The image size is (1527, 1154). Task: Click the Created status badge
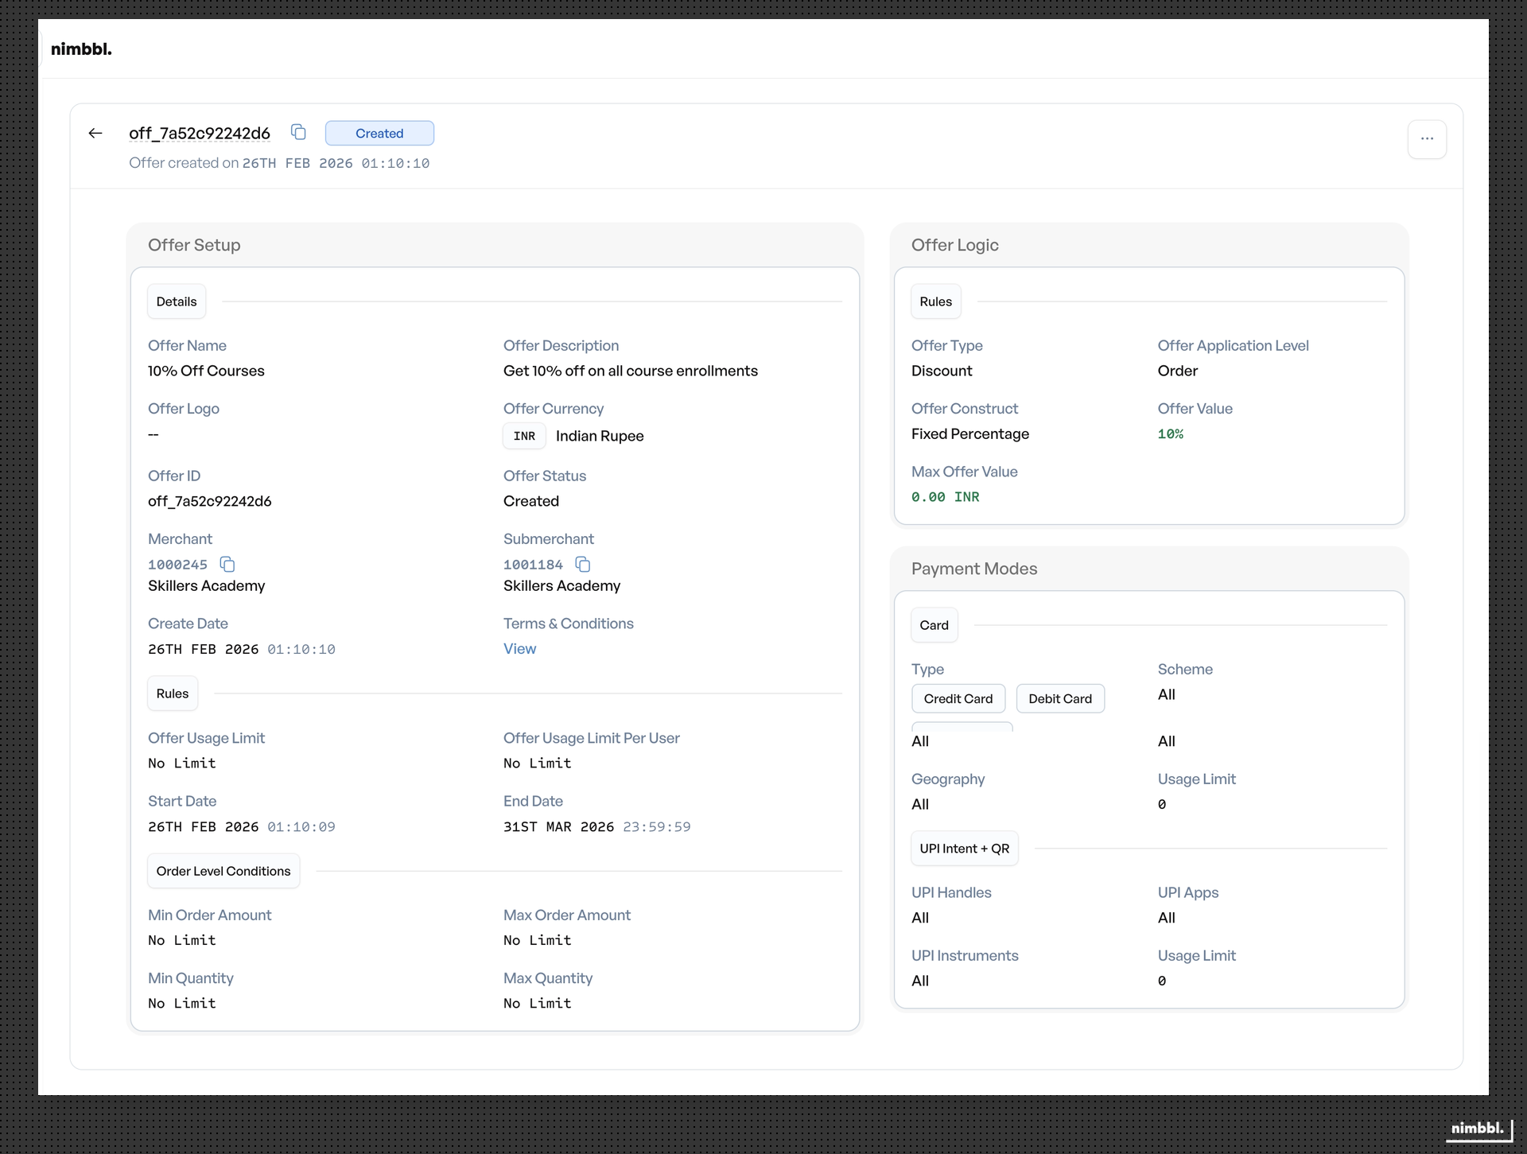[x=379, y=134]
